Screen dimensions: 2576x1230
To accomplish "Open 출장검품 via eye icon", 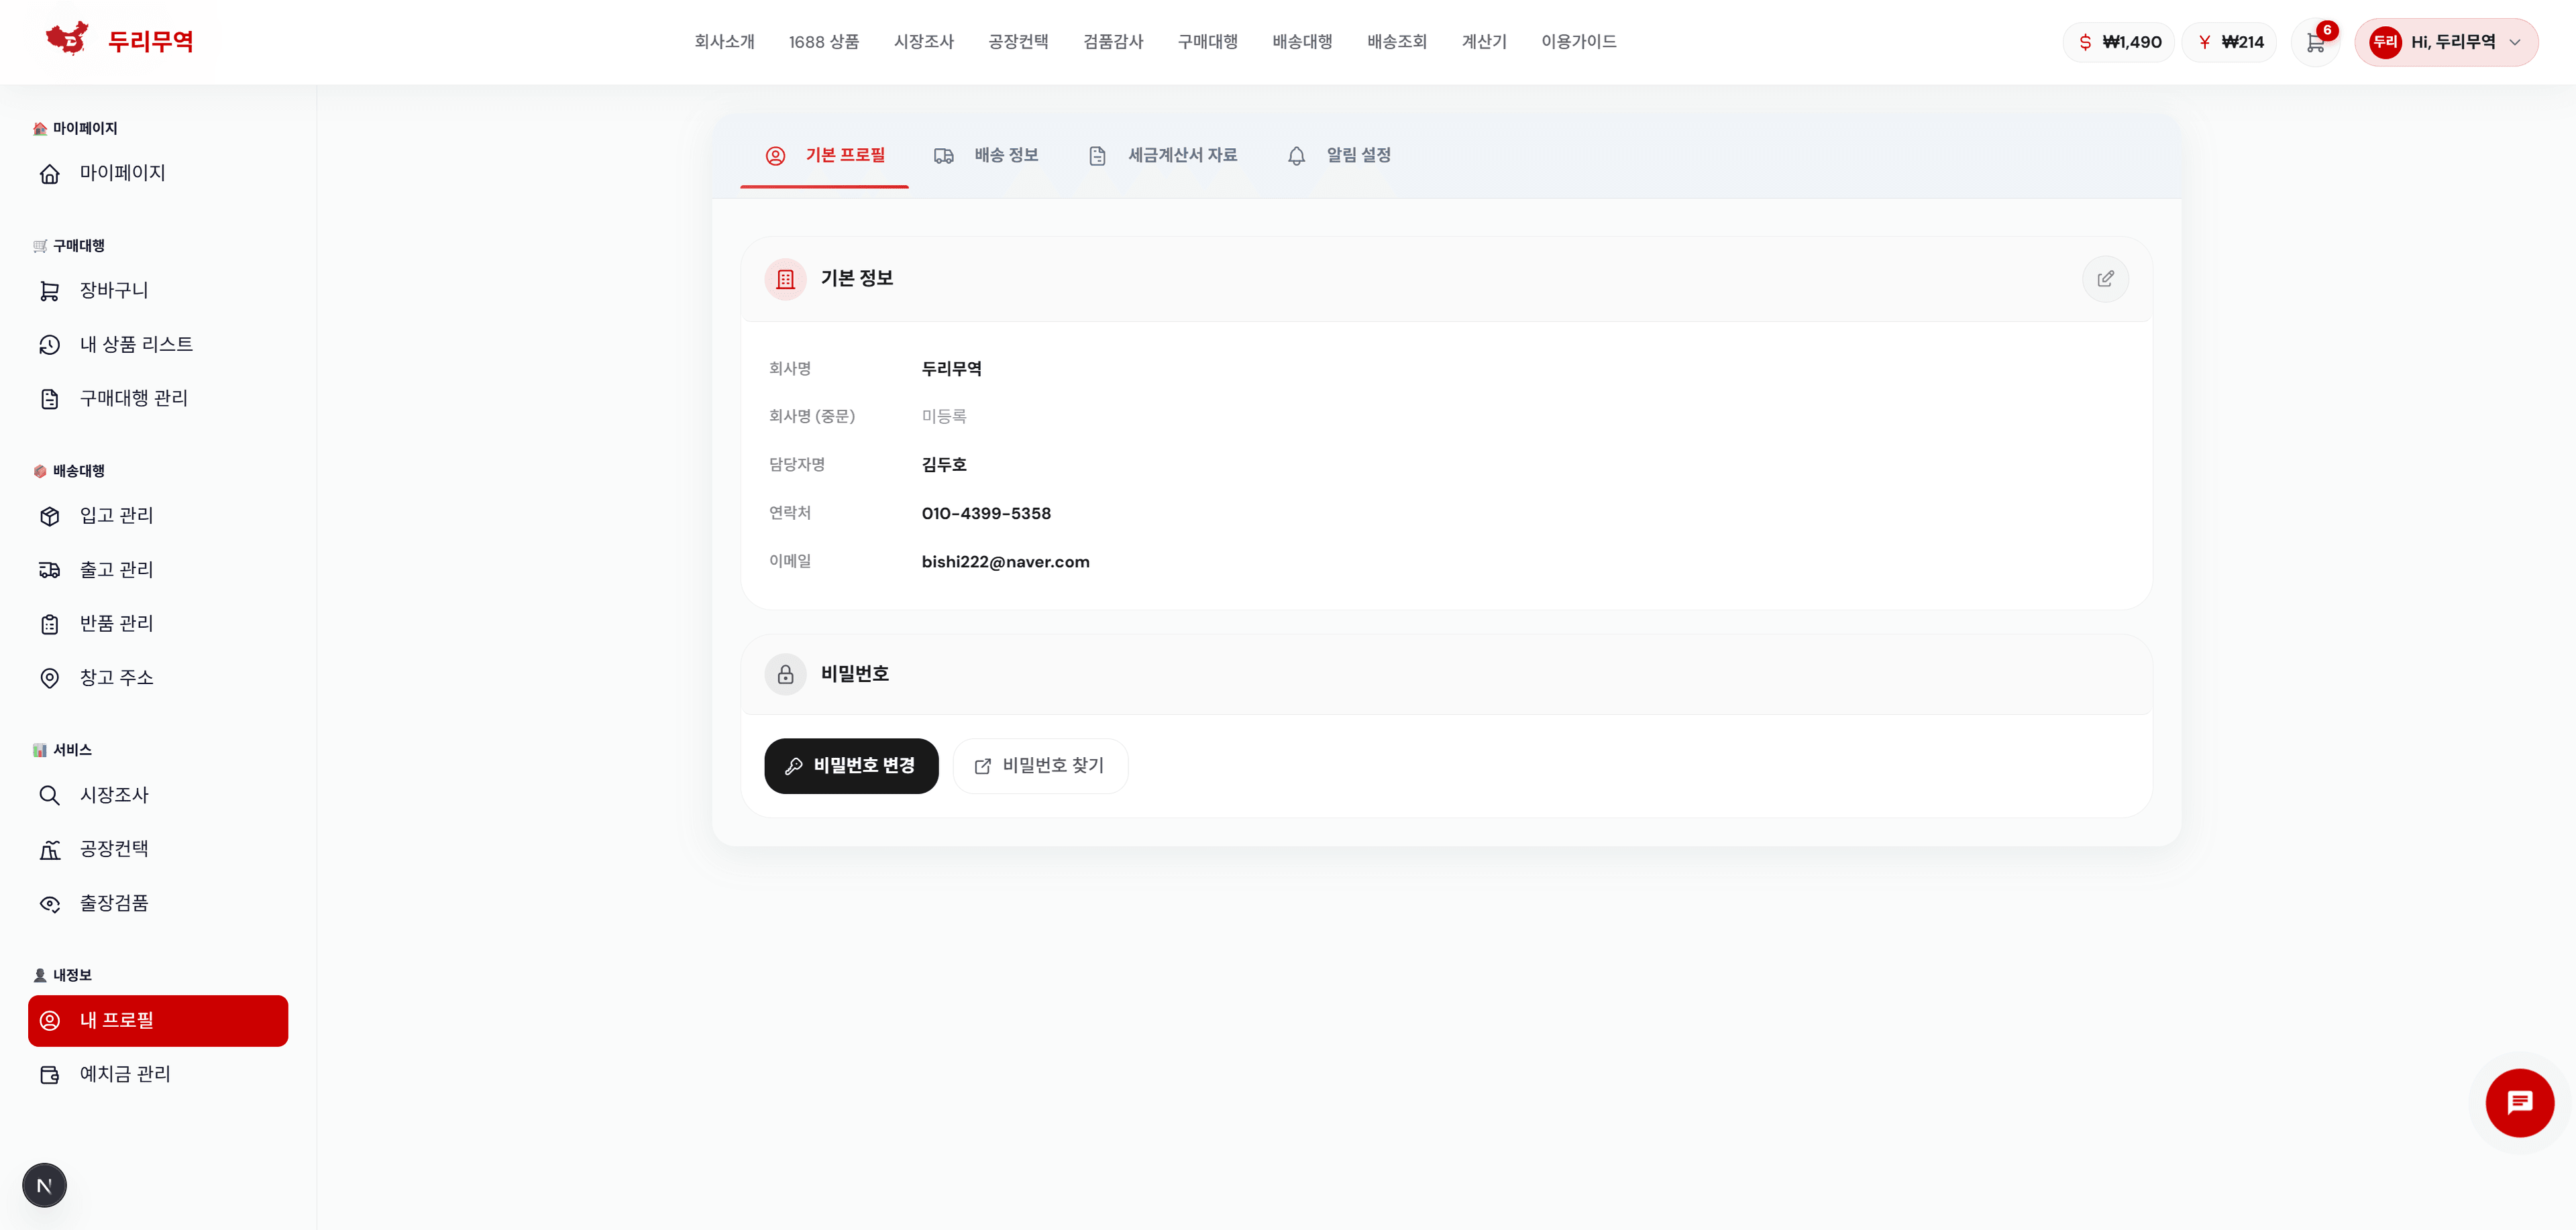I will [x=50, y=903].
